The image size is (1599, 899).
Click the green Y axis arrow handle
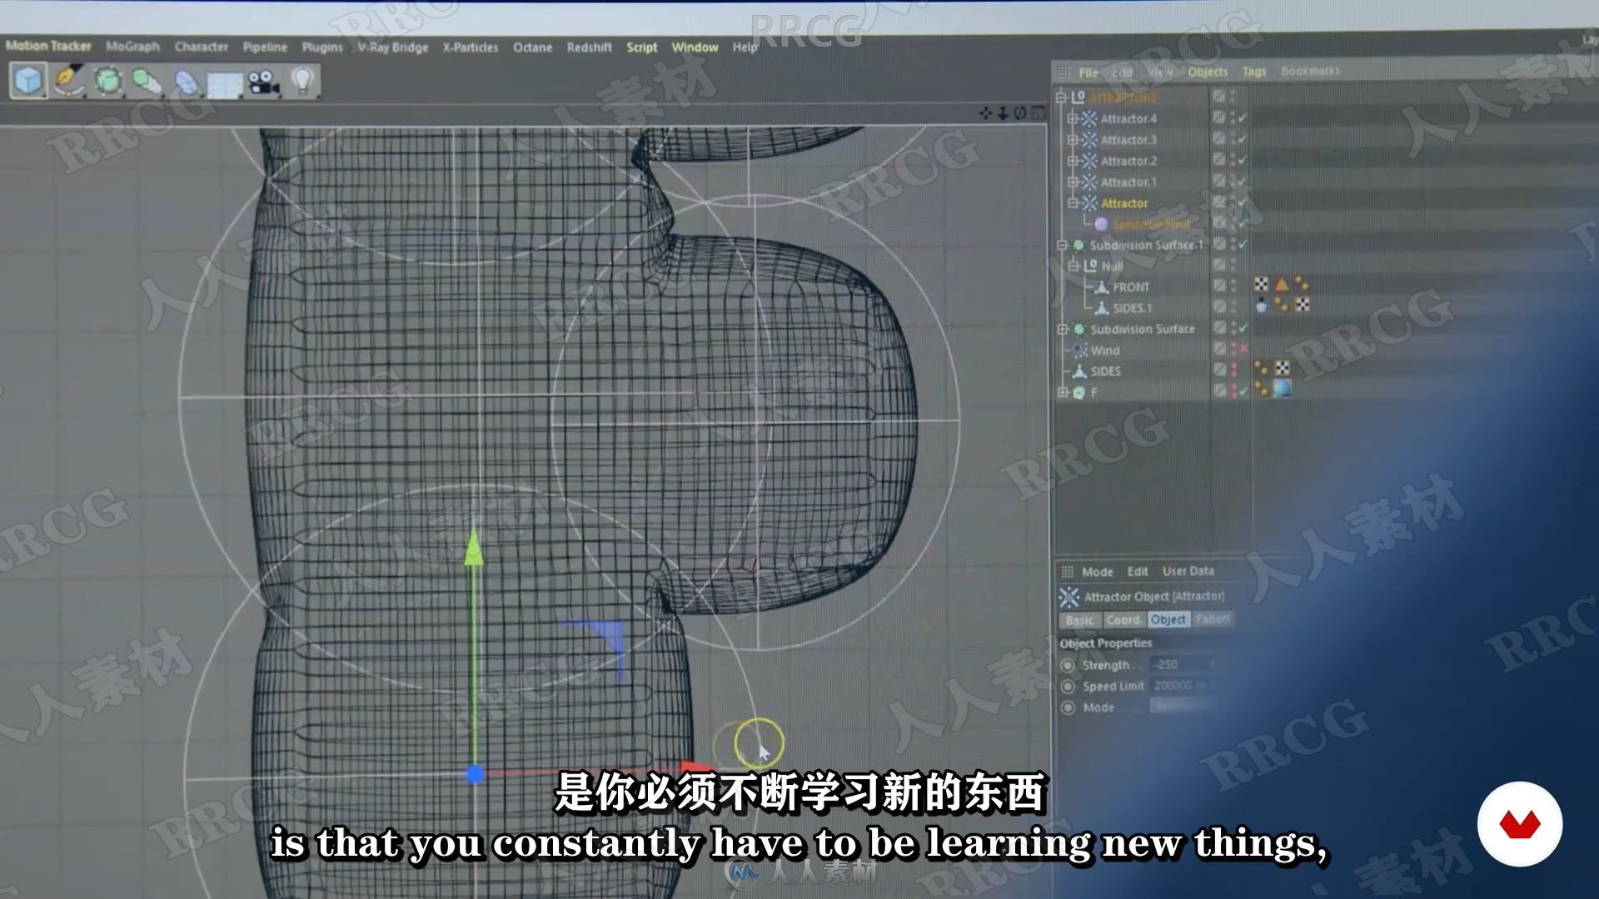474,548
